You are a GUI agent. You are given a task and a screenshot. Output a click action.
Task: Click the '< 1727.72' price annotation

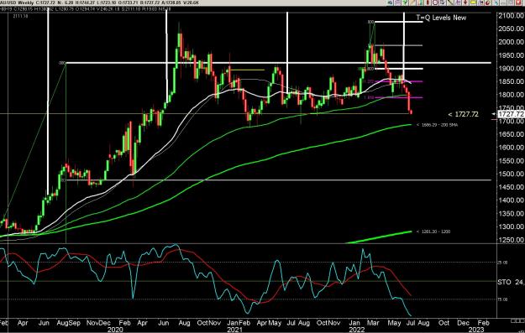(x=463, y=114)
